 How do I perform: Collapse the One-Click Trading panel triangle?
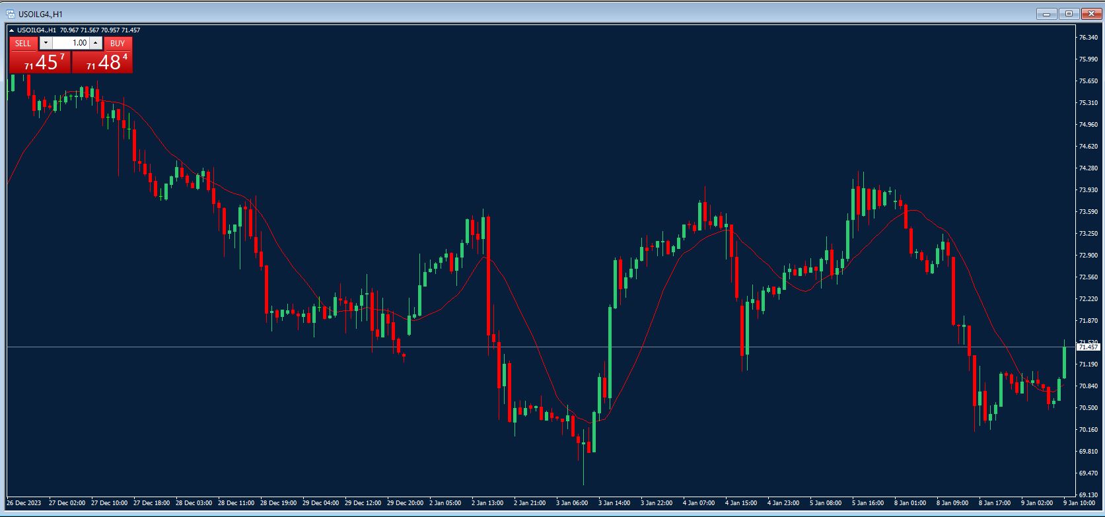coord(11,30)
